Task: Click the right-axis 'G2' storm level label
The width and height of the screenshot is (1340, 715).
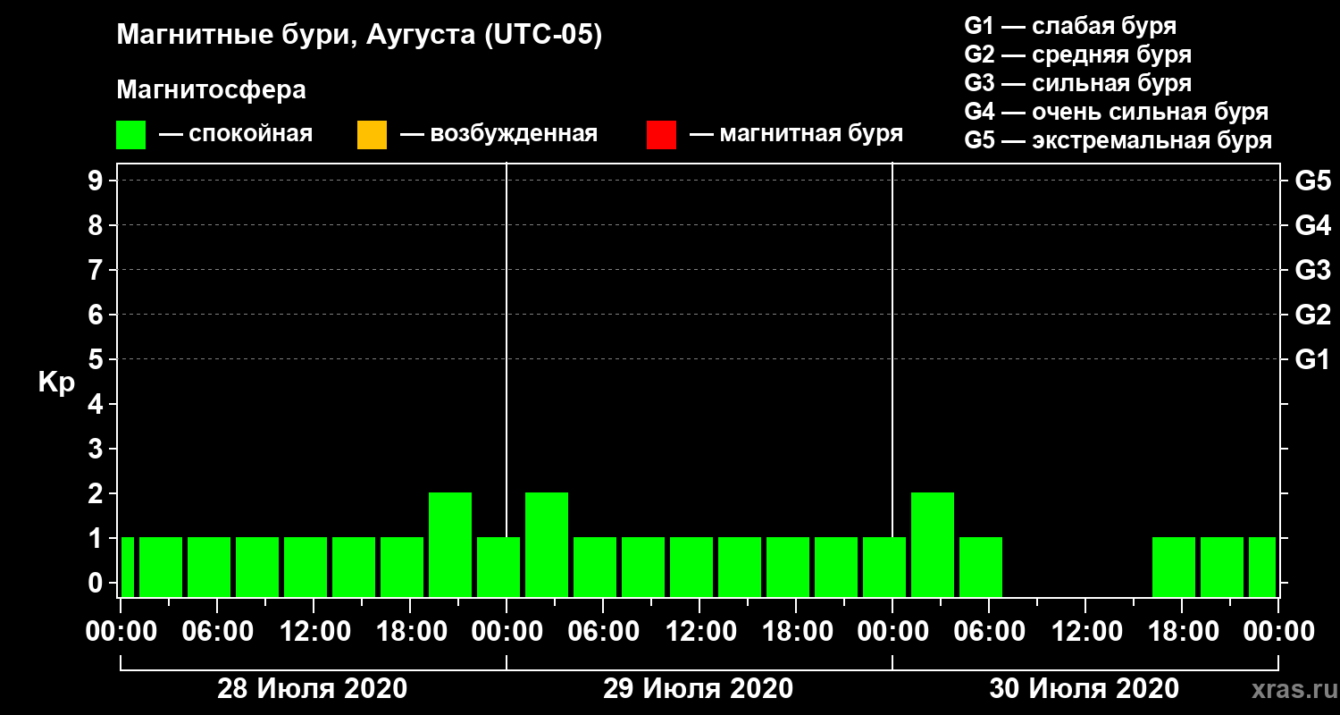Action: 1313,315
